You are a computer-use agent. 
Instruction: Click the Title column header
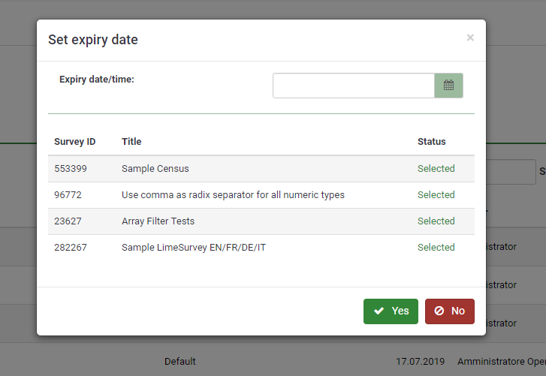[131, 141]
